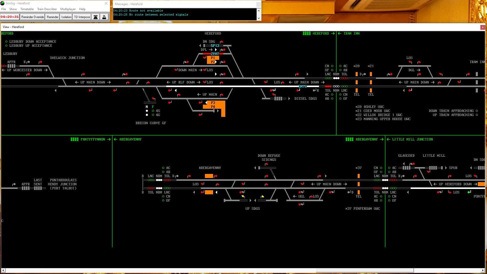Screen dimensions: 487x274
Task: Click Ledbury R replacement indicator
Action: pos(27,62)
